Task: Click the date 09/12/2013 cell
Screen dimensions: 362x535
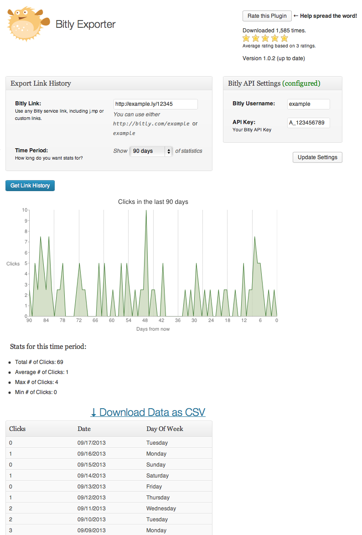Action: click(92, 498)
